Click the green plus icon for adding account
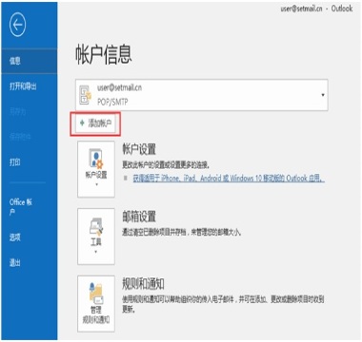 pyautogui.click(x=82, y=123)
